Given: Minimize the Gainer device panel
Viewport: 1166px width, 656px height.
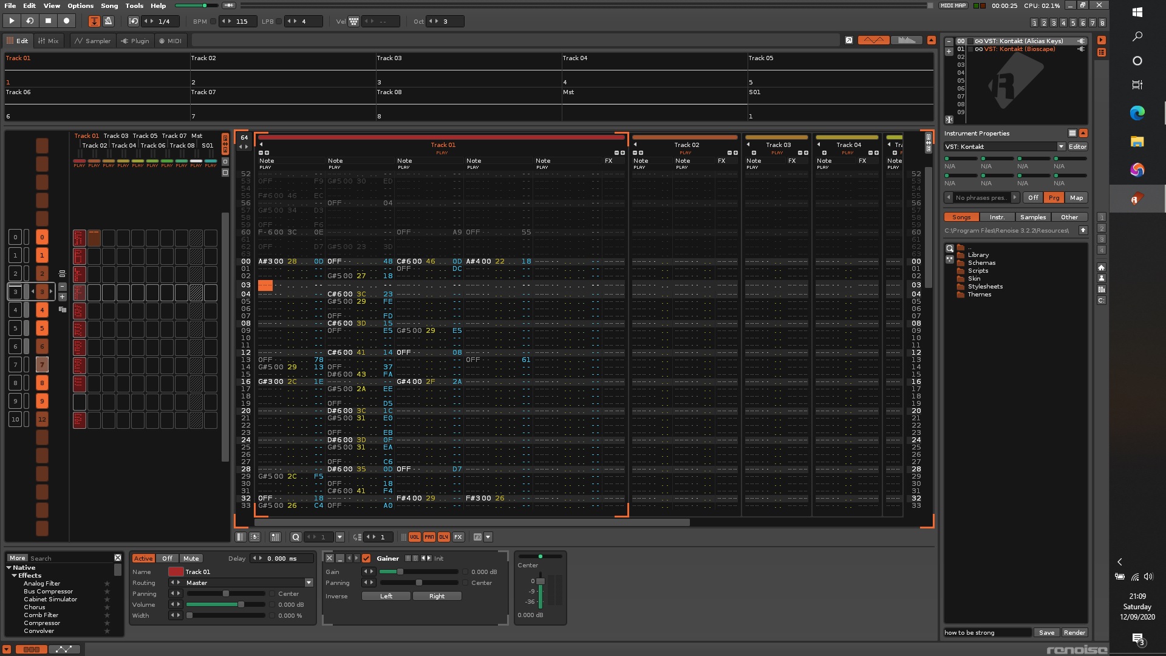Looking at the screenshot, I should [340, 558].
